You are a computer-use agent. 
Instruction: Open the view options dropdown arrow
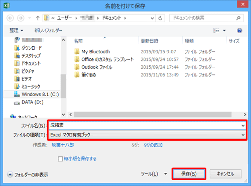pyautogui.click(x=224, y=31)
